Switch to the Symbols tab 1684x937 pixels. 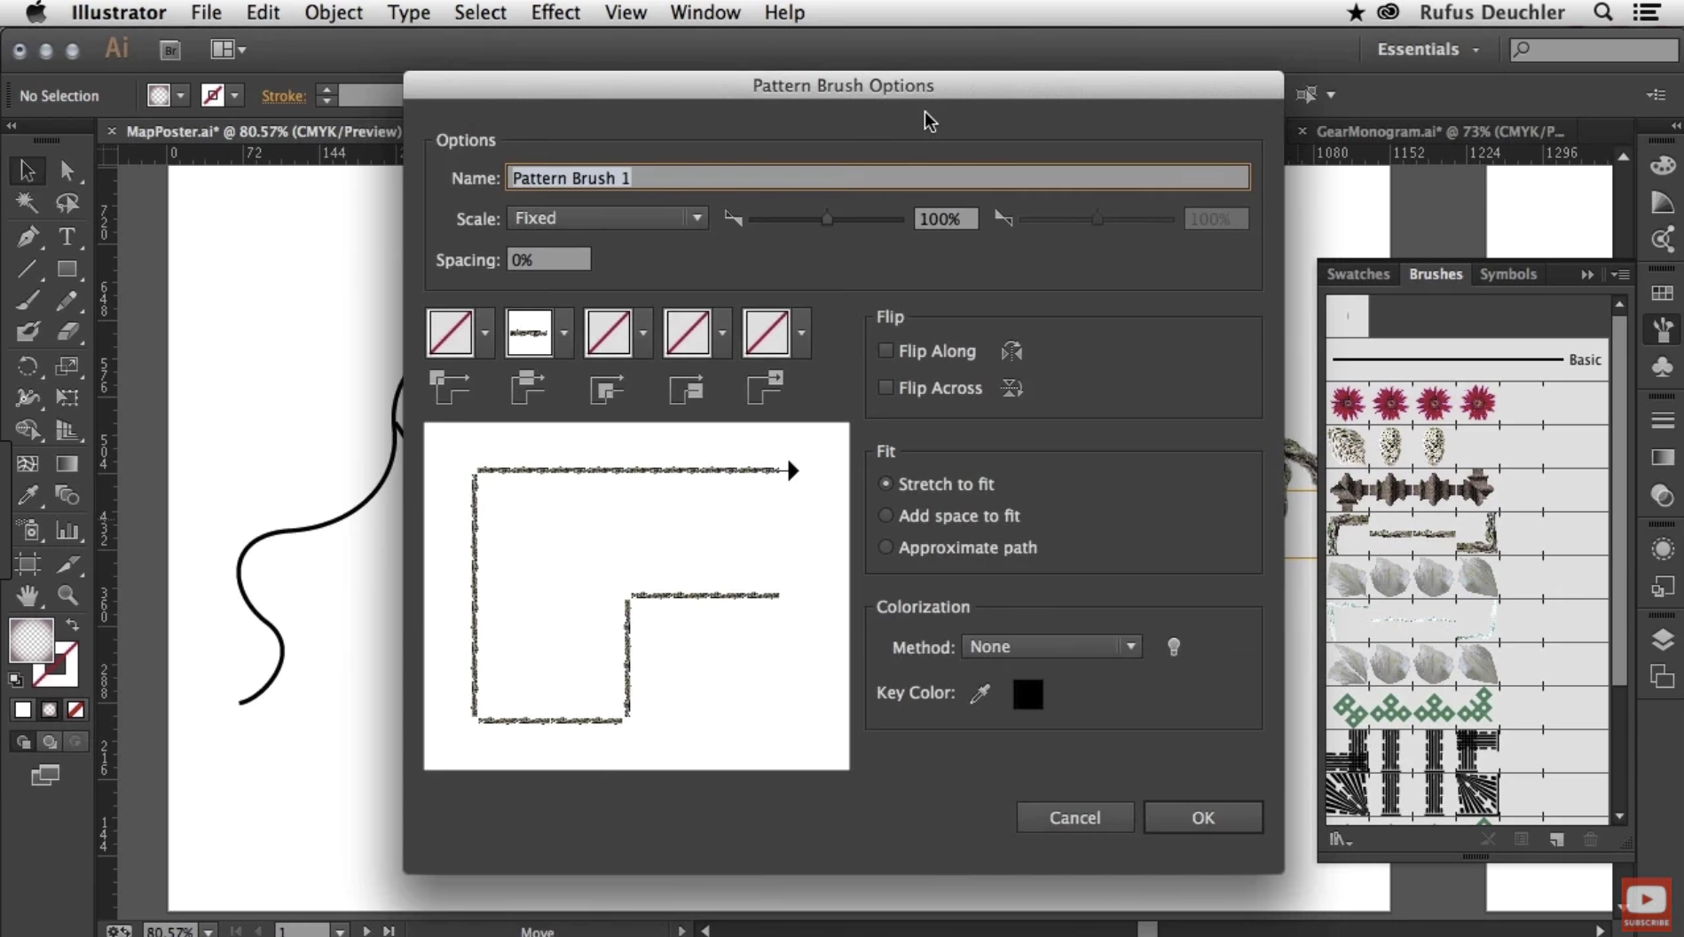pos(1508,274)
